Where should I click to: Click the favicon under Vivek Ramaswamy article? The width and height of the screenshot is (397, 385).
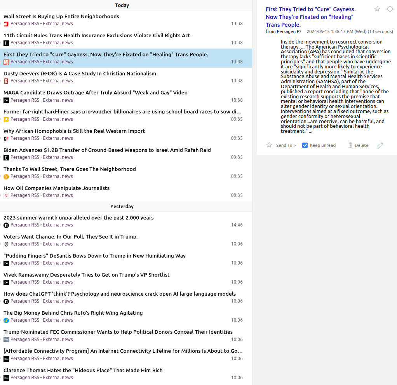click(6, 282)
